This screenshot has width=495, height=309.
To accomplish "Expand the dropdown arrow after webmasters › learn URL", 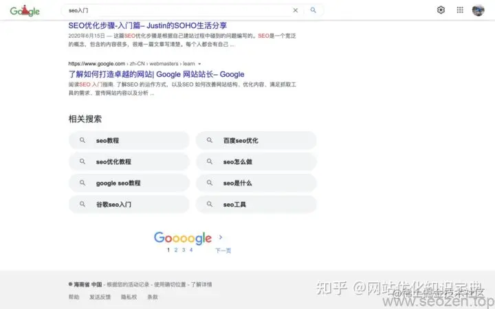I will coord(199,64).
